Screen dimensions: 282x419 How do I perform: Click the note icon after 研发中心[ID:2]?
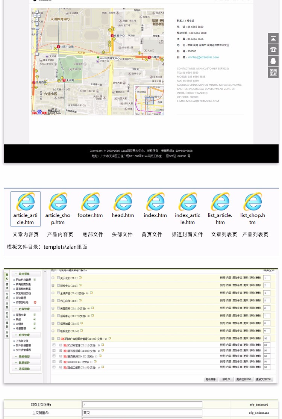tap(80, 285)
